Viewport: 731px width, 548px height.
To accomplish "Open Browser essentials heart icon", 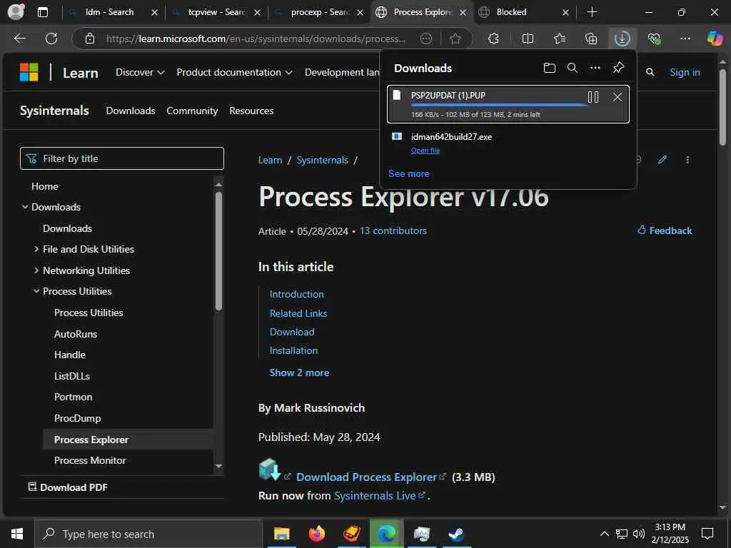I will coord(654,39).
